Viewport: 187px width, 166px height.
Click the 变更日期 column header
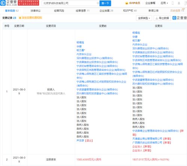19,26
